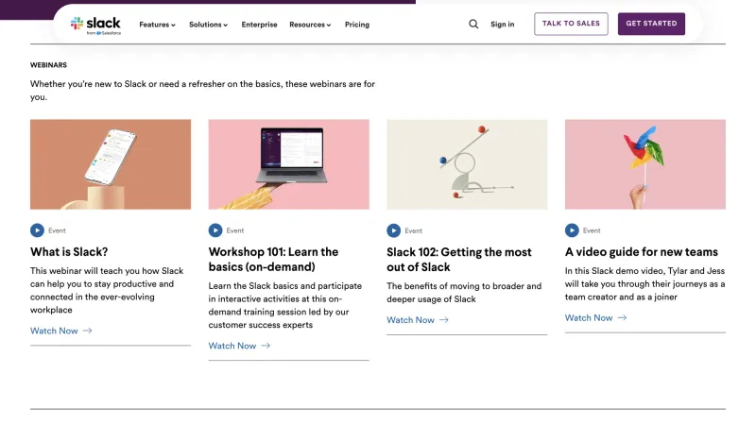Open the Pricing nav item

357,25
